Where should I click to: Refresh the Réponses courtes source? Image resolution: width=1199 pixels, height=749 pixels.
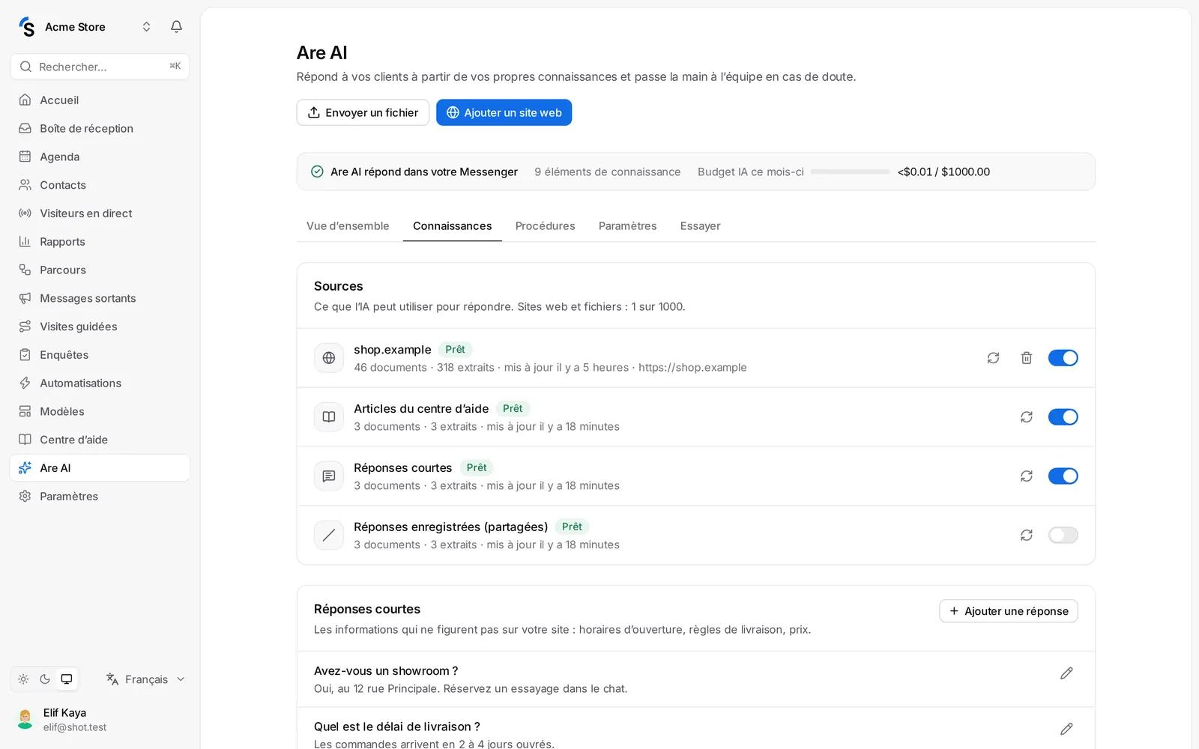point(1027,476)
